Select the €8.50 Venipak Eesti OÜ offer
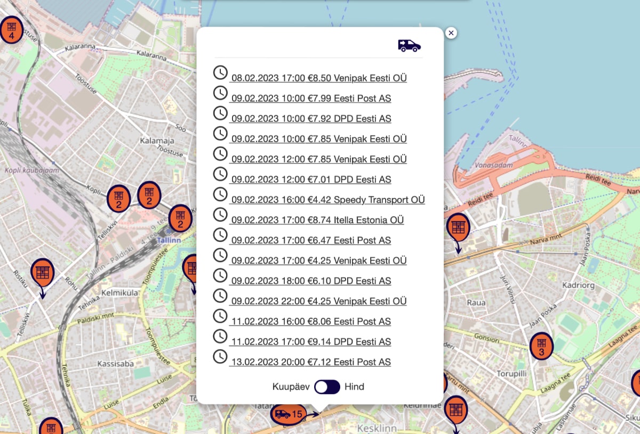 pos(318,78)
